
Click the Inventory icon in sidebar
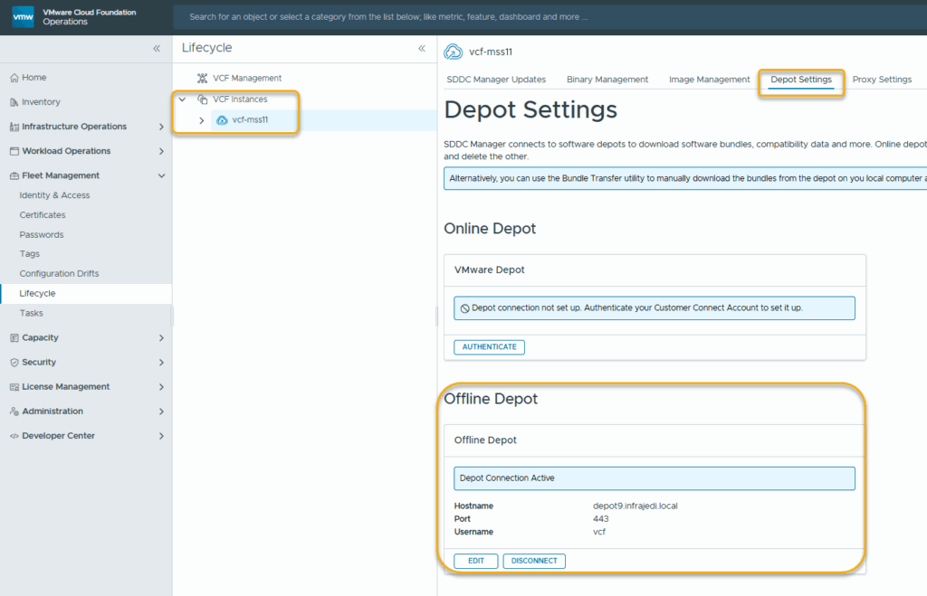point(14,102)
